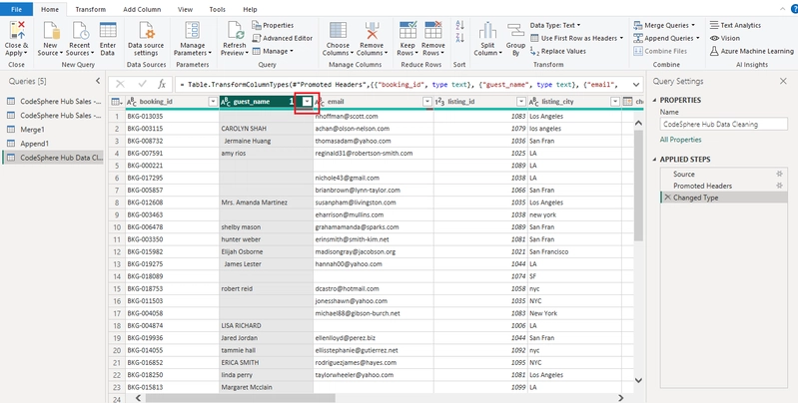Open the Add Column ribbon tab
This screenshot has height=403, width=798.
click(142, 9)
